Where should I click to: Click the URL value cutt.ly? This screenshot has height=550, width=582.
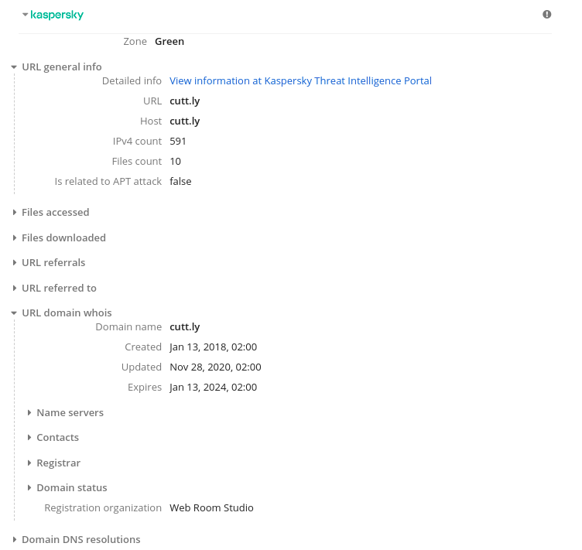coord(185,101)
